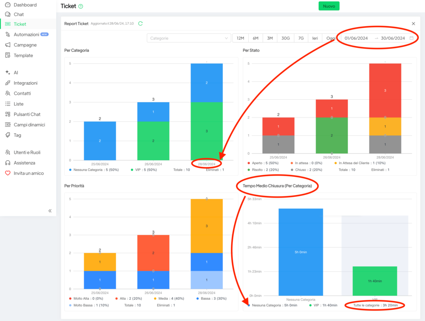Click the help icon next to Ticket title
425x321 pixels.
point(81,6)
